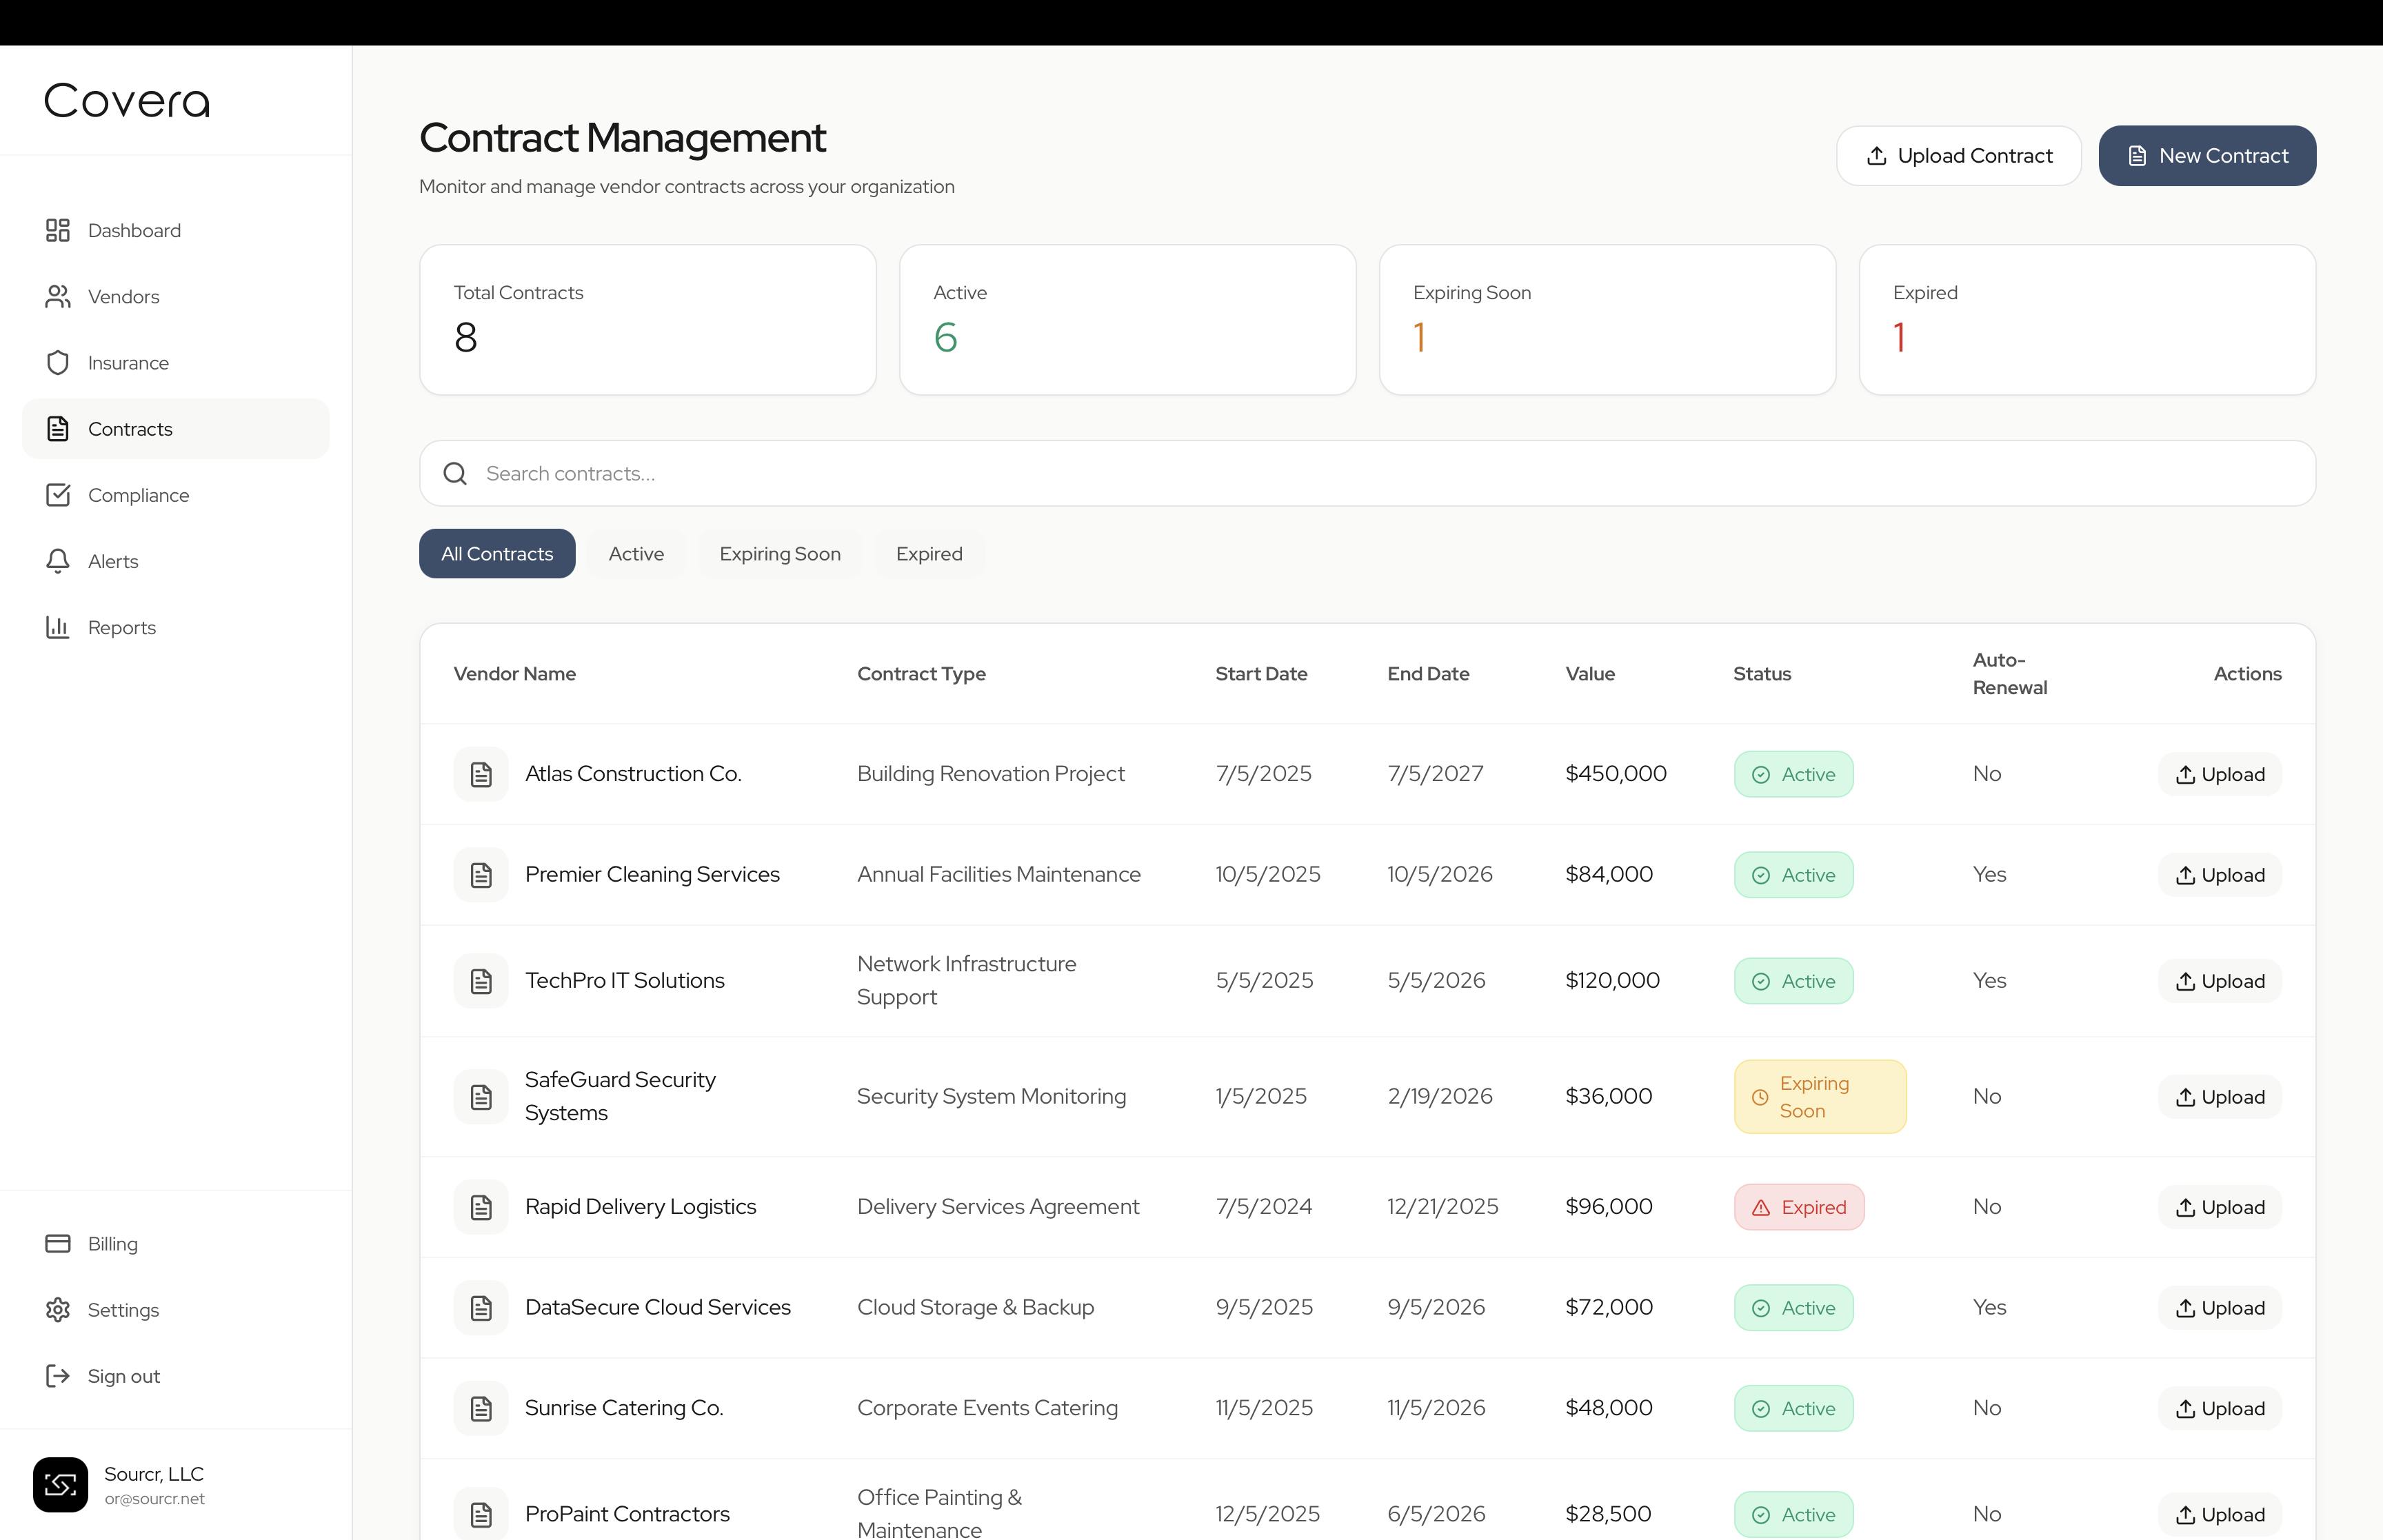Click the Premier Cleaning Services document icon

click(481, 875)
